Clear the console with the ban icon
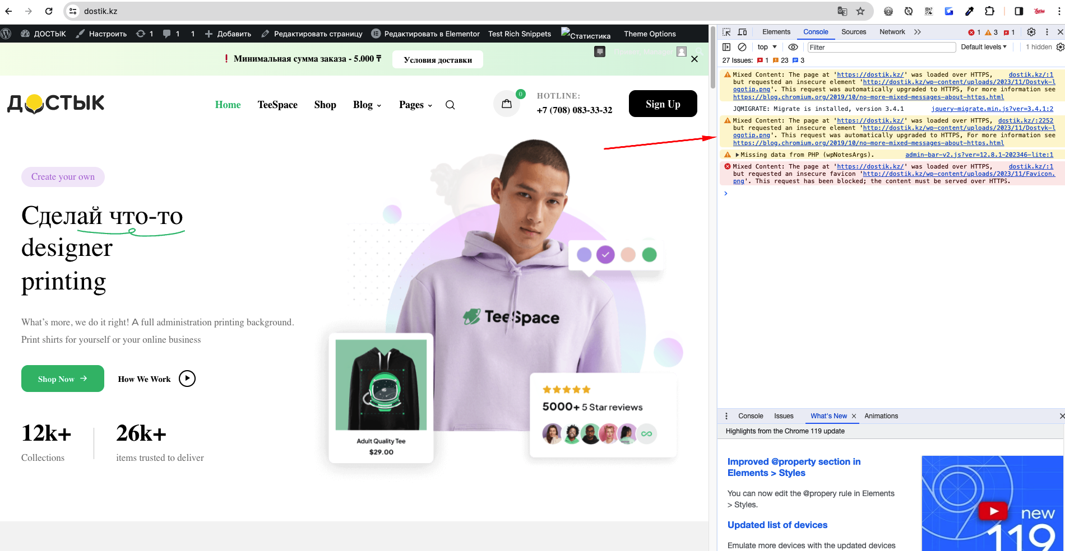The image size is (1065, 551). 742,47
